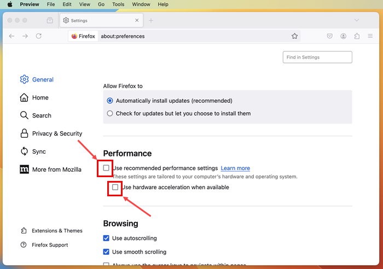This screenshot has height=269, width=383.
Task: Open the Home settings category
Action: (34, 97)
